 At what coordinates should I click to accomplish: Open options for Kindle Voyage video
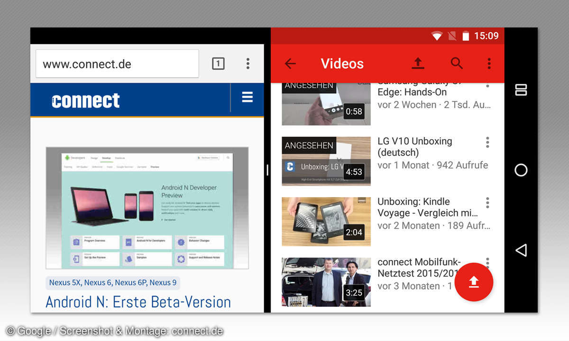[487, 203]
